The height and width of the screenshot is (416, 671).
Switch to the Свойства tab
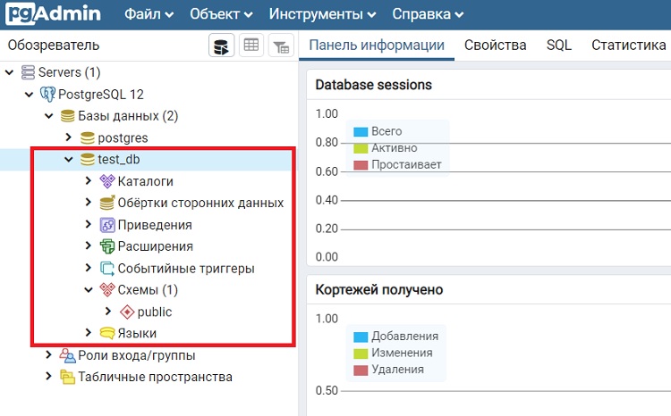click(x=495, y=46)
